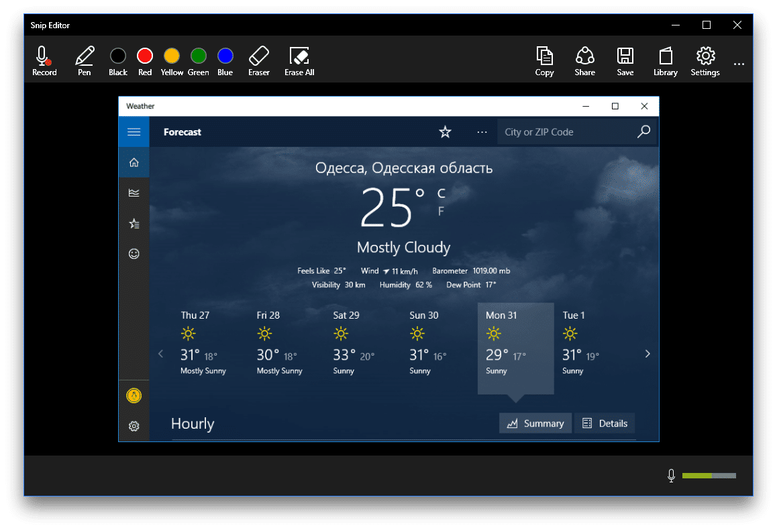
Task: Switch to the Summary view
Action: coord(535,423)
